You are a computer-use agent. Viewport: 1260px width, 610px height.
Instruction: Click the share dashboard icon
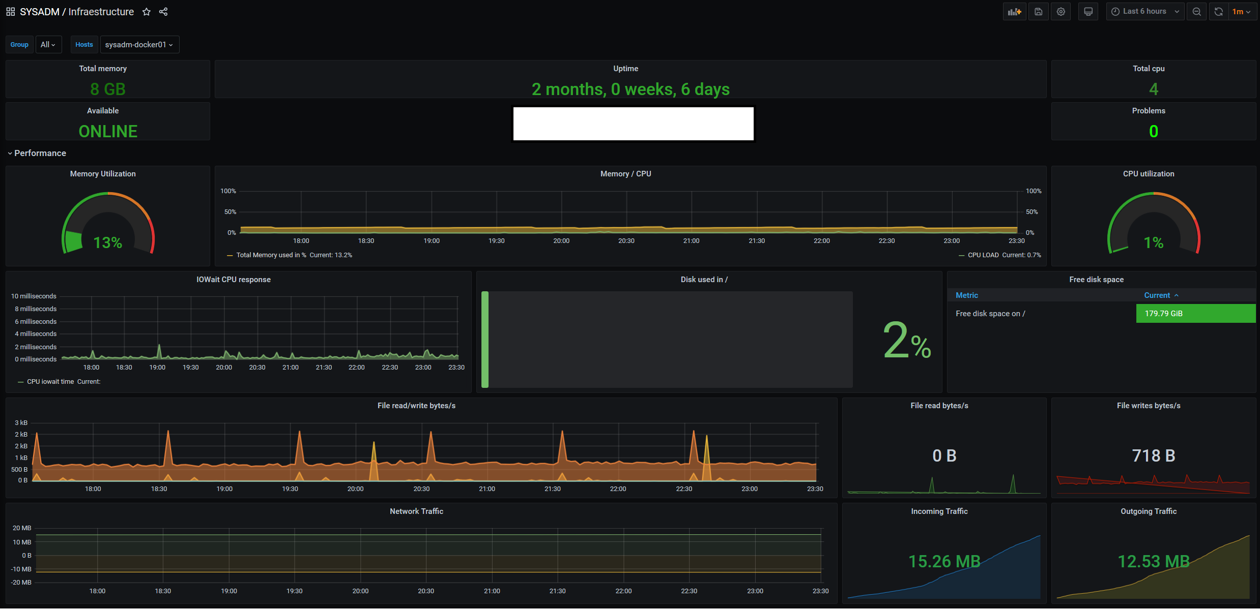163,12
